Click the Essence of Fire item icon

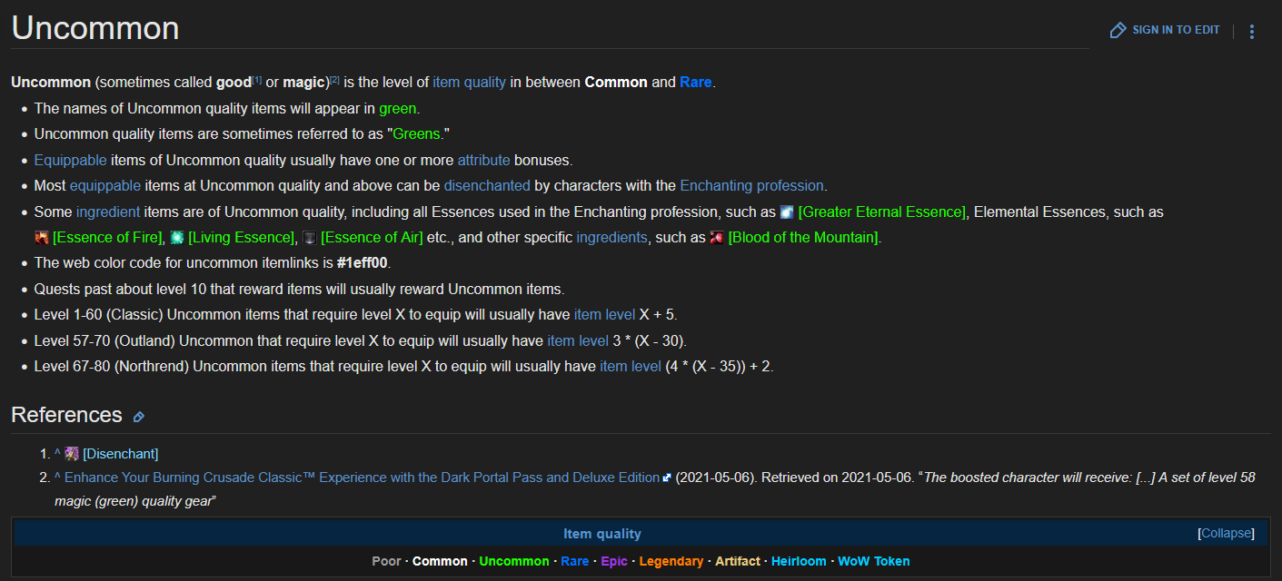[x=42, y=238]
